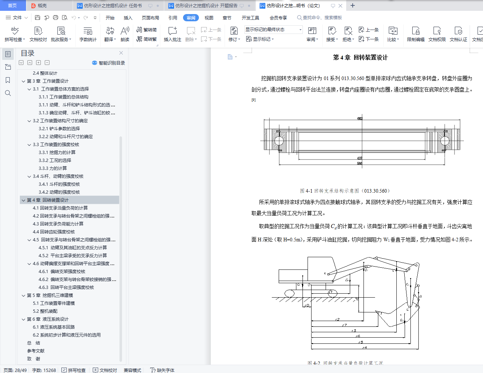Collapse the 第 5 章 挖掘机三维建模 node
483x373 pixels.
23,295
